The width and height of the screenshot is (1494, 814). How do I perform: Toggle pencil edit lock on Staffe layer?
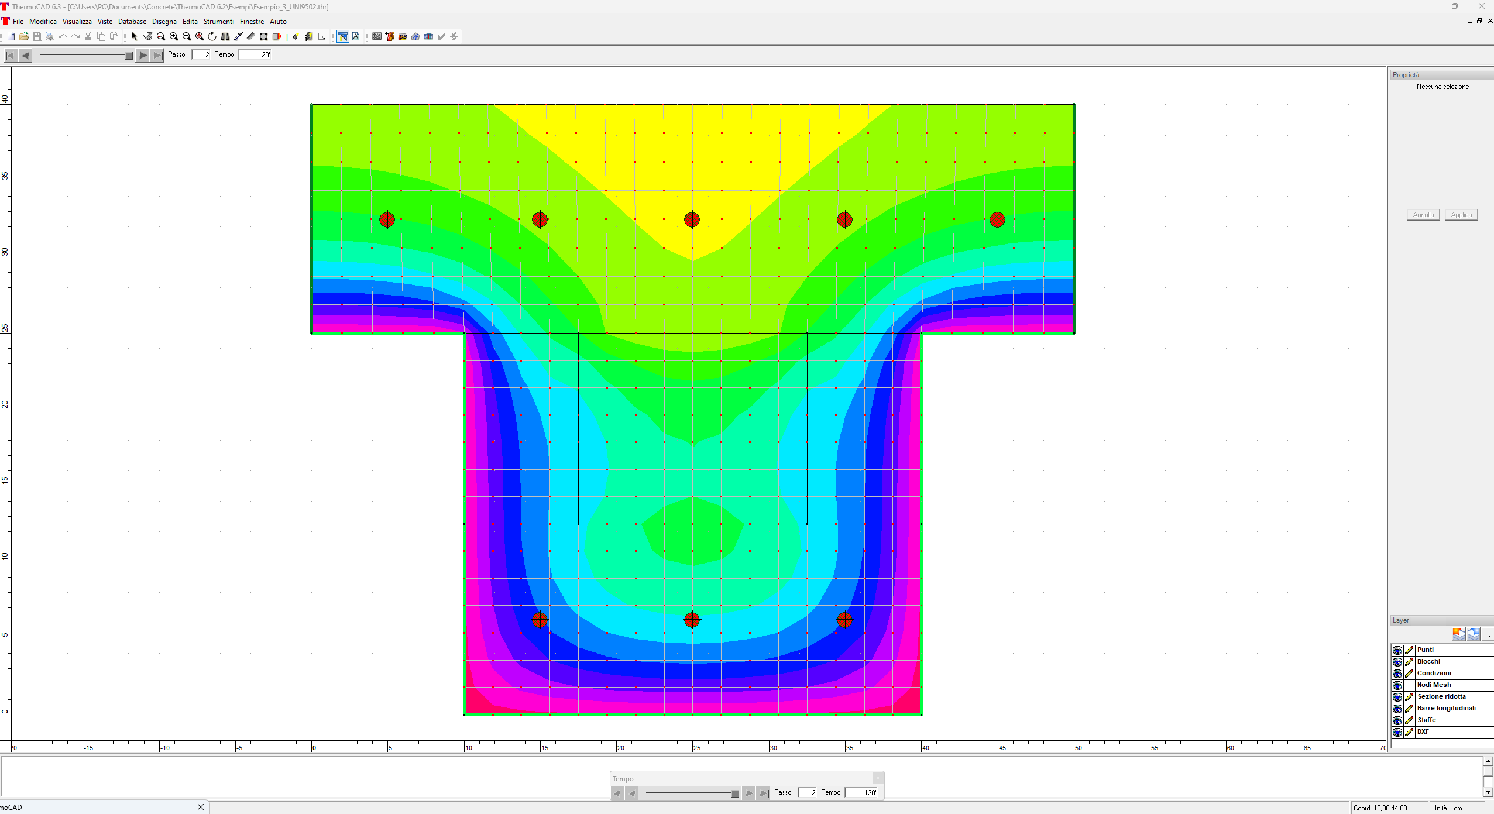pyautogui.click(x=1409, y=720)
